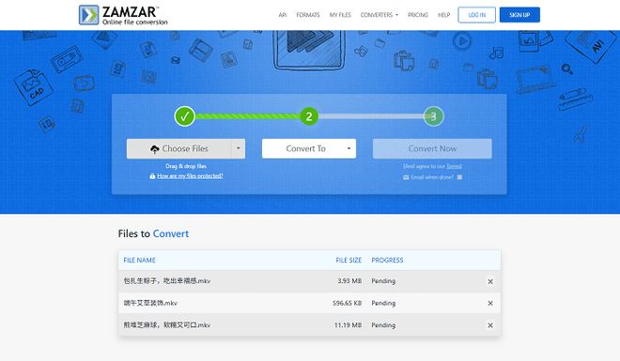Open the Terms link

coord(454,166)
